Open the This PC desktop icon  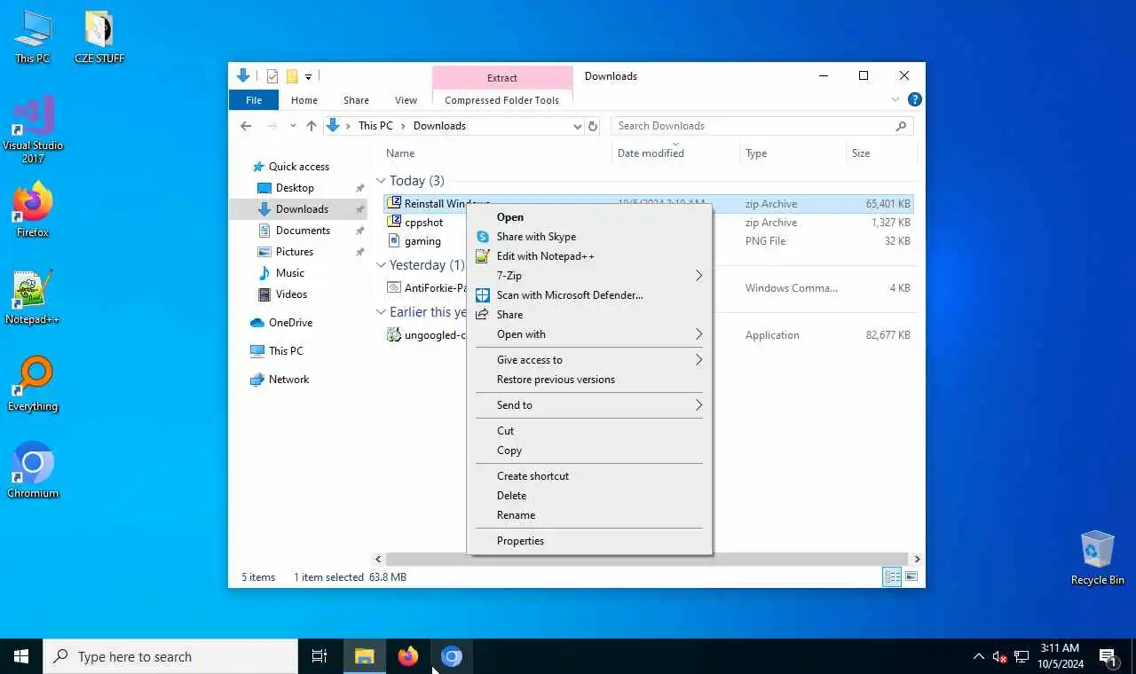33,37
